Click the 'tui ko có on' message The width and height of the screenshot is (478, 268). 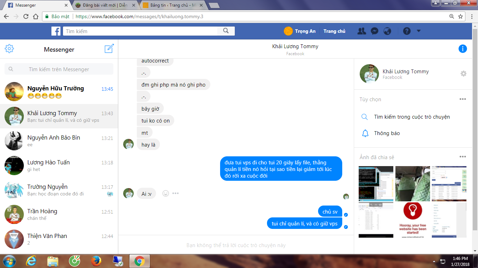click(x=155, y=121)
